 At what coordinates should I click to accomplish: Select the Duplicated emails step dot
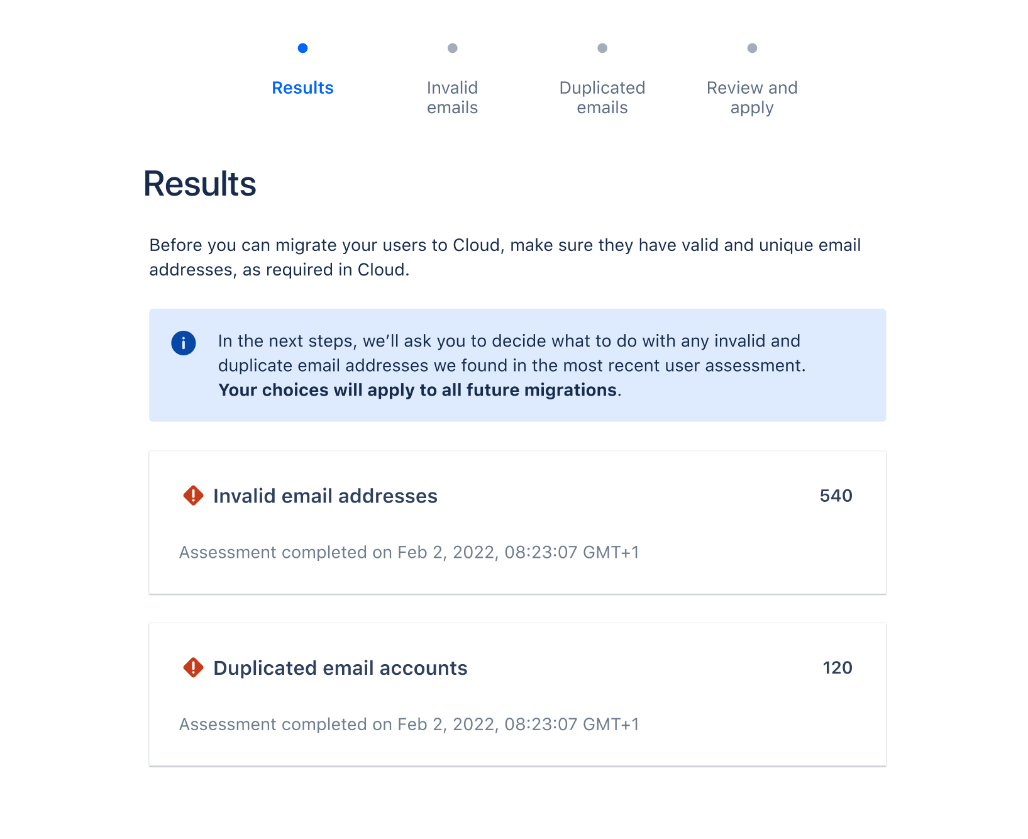click(602, 47)
